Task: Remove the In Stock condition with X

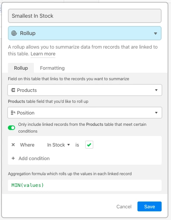Action: 13,145
